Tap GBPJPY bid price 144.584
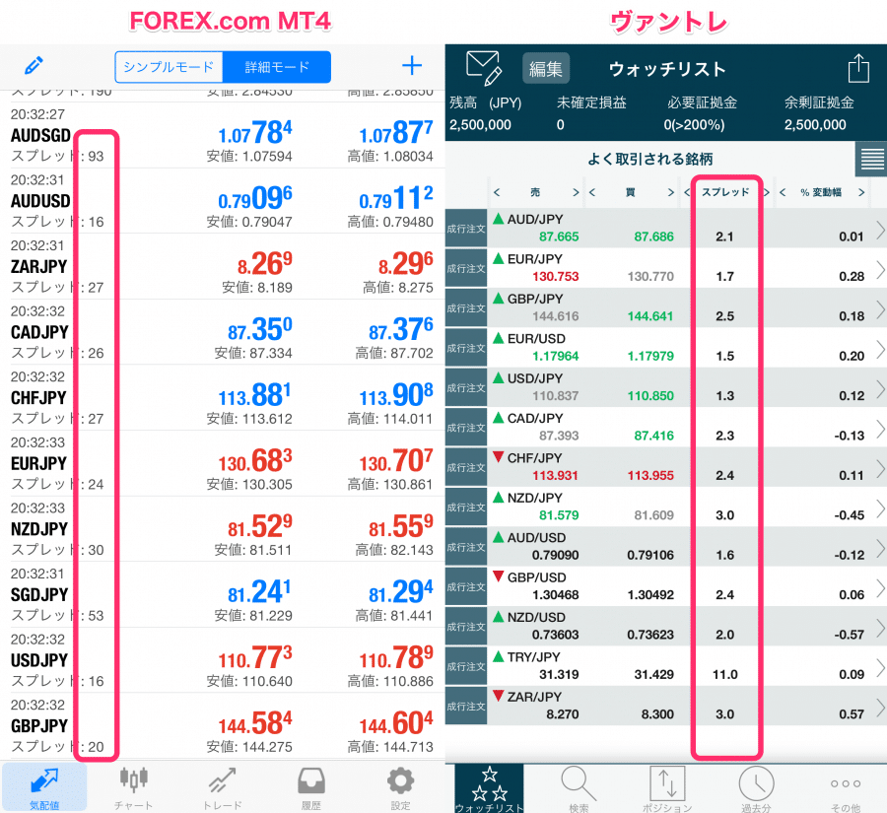The width and height of the screenshot is (887, 813). click(x=255, y=723)
